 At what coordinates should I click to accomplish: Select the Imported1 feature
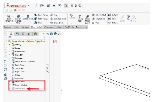18,78
